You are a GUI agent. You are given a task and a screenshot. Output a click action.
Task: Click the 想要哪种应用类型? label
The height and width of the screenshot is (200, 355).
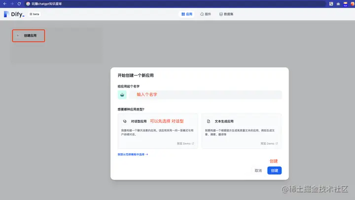click(x=131, y=110)
